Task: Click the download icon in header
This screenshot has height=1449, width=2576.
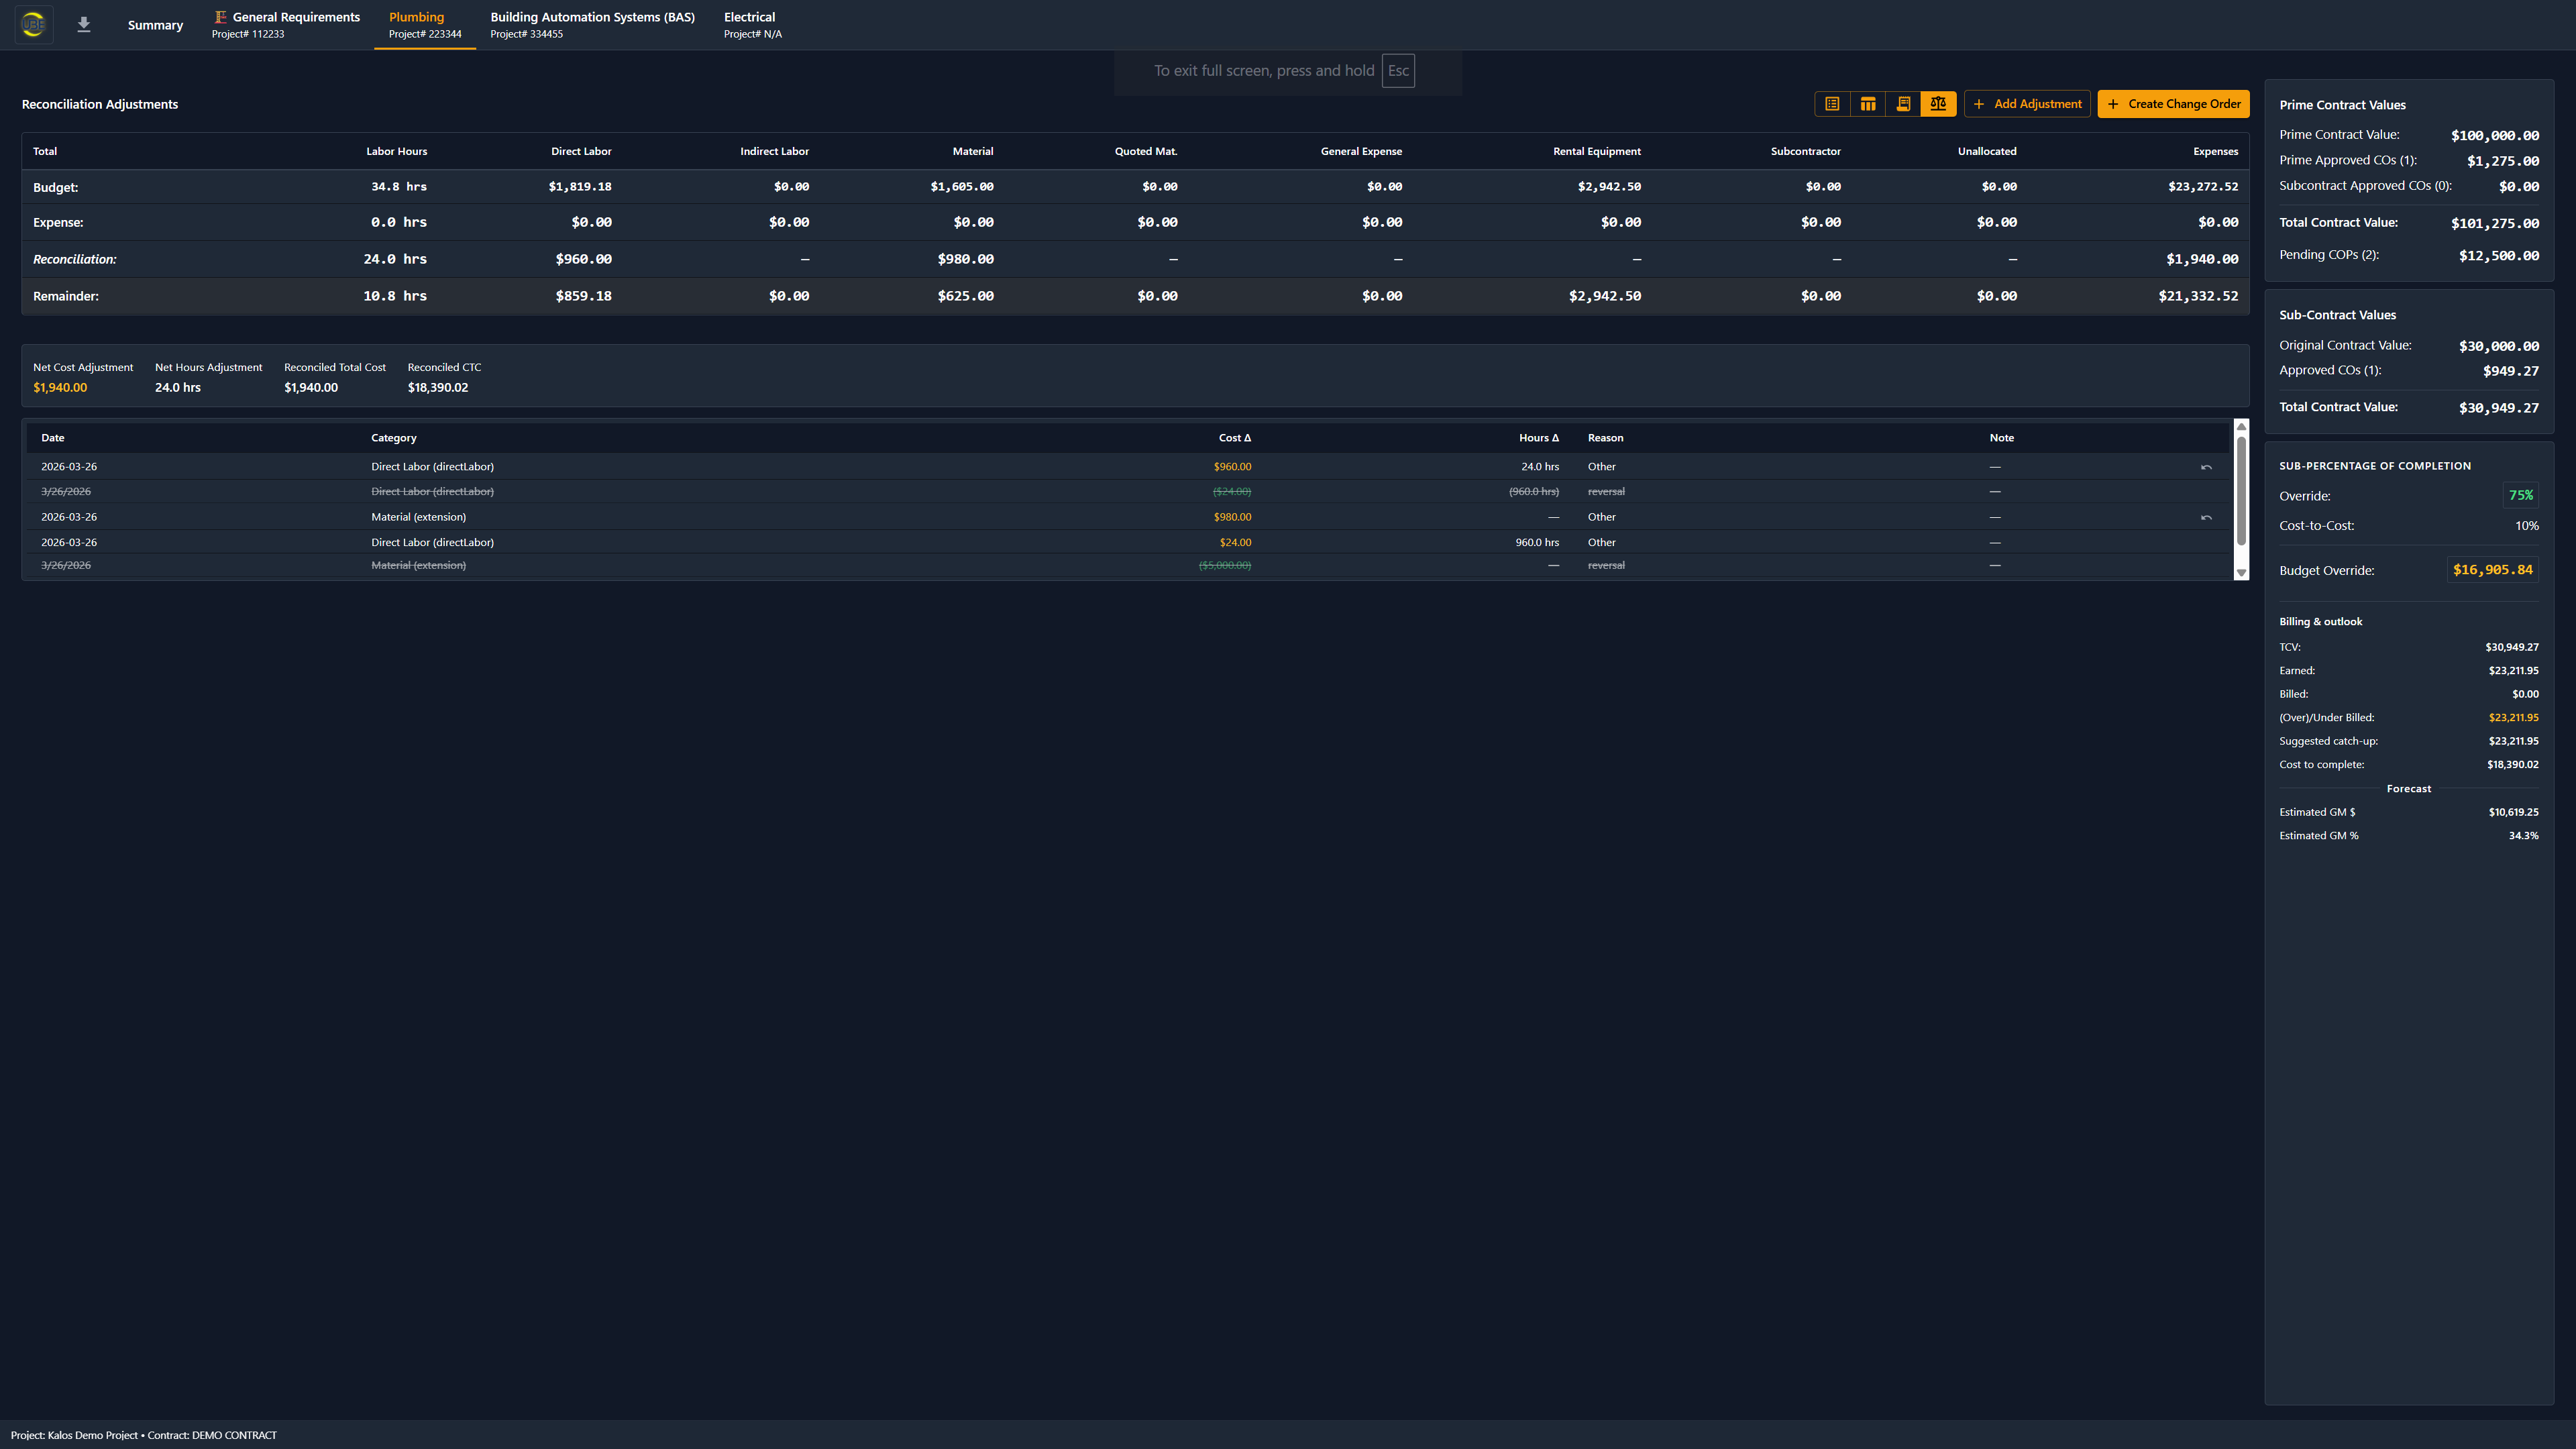Action: tap(84, 24)
